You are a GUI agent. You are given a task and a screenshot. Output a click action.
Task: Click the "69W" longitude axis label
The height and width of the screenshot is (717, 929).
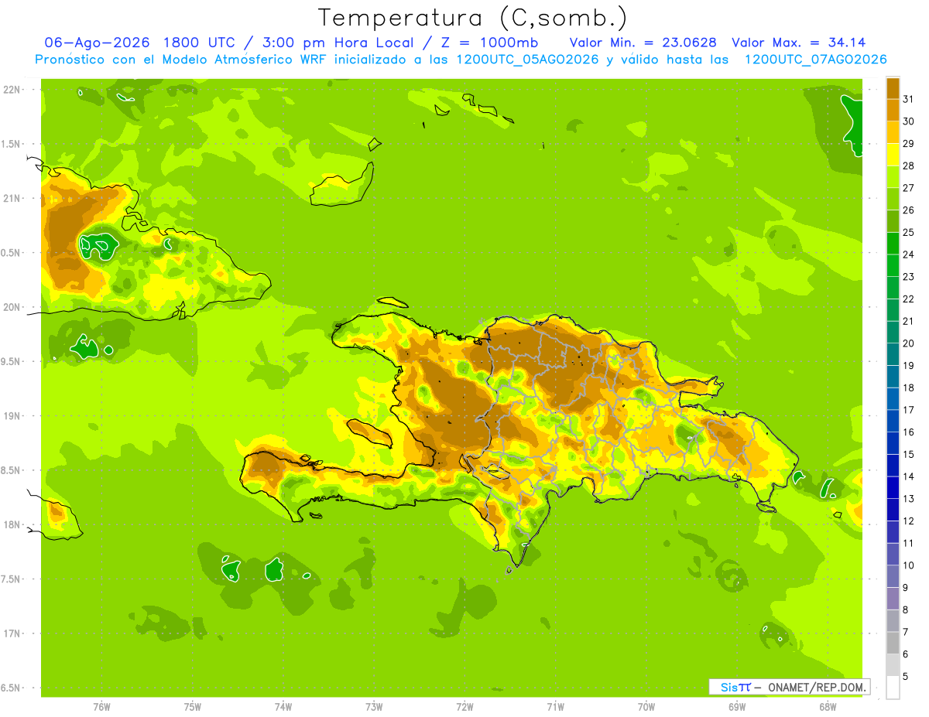coord(736,707)
